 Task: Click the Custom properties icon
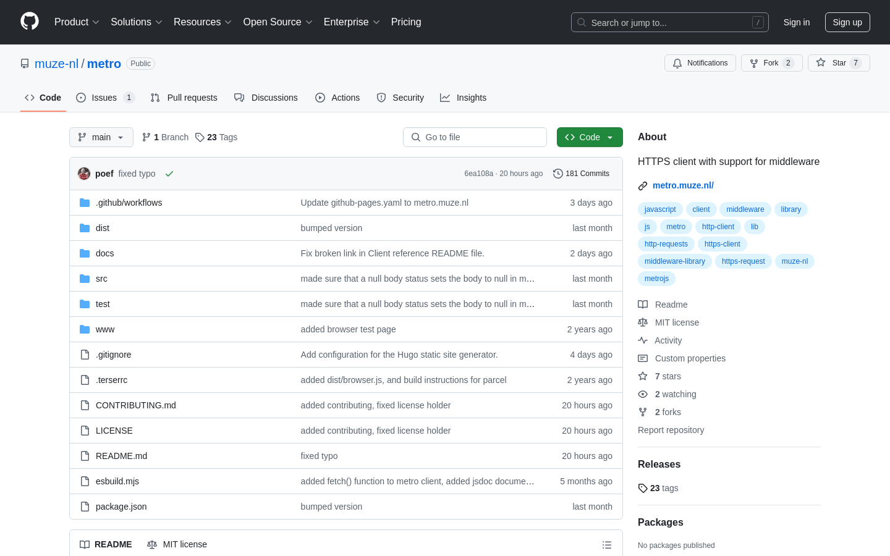click(643, 358)
